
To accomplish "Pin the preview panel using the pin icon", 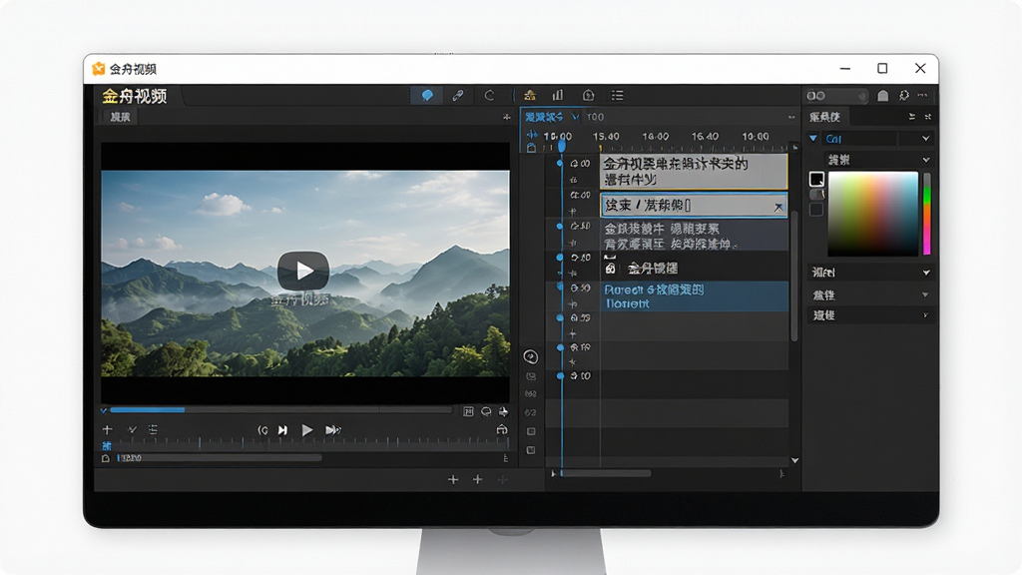I will [506, 117].
